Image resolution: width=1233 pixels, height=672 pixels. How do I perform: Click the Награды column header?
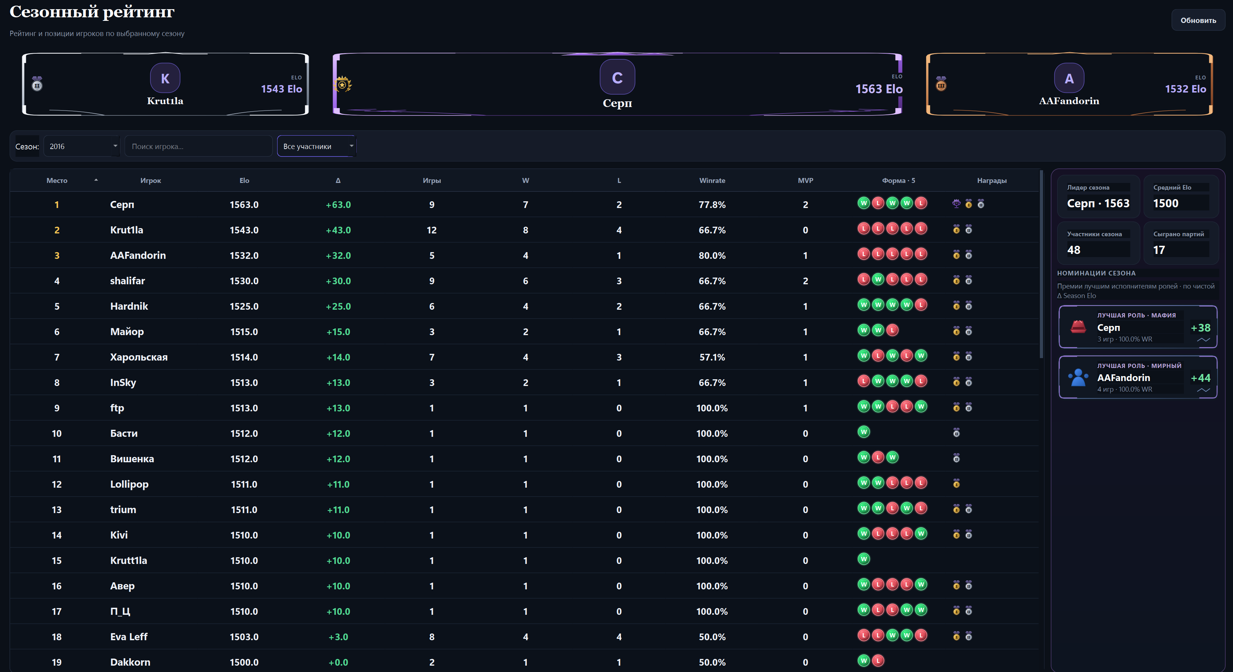992,180
